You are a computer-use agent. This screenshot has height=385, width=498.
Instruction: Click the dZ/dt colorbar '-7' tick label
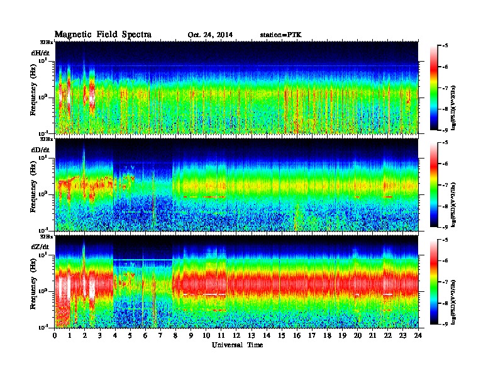coord(445,282)
